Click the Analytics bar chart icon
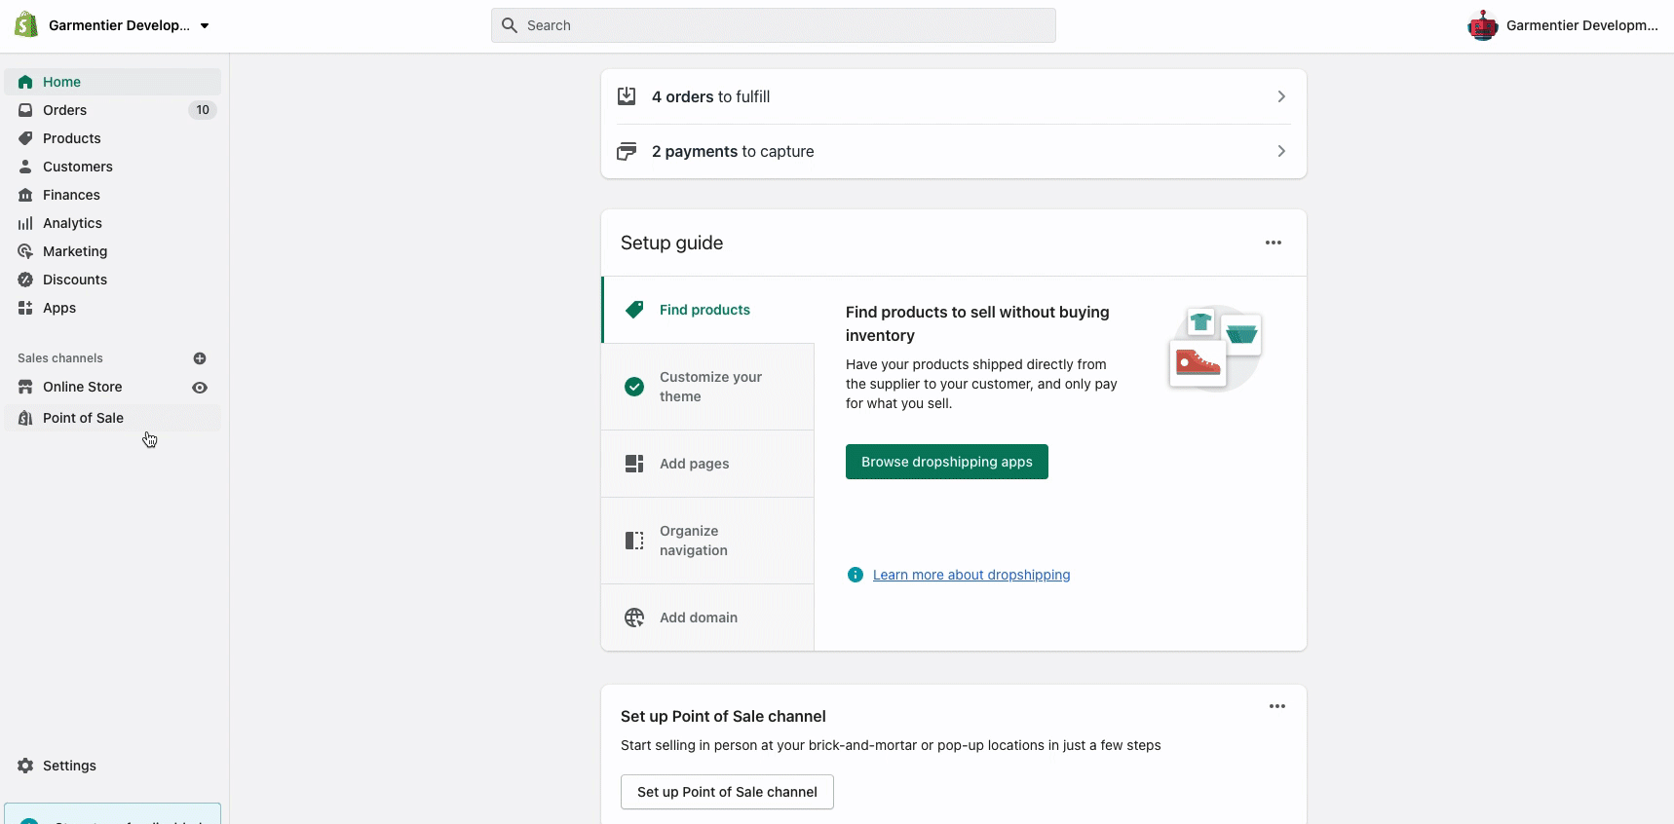The height and width of the screenshot is (824, 1674). coord(25,223)
